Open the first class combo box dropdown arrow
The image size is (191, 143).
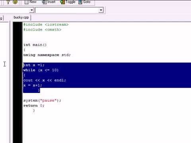coord(32,10)
